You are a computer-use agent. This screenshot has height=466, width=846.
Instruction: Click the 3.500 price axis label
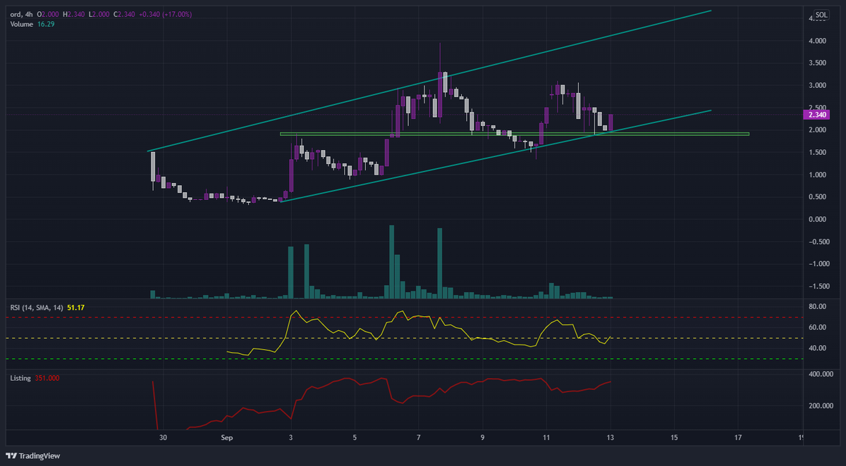(x=818, y=63)
